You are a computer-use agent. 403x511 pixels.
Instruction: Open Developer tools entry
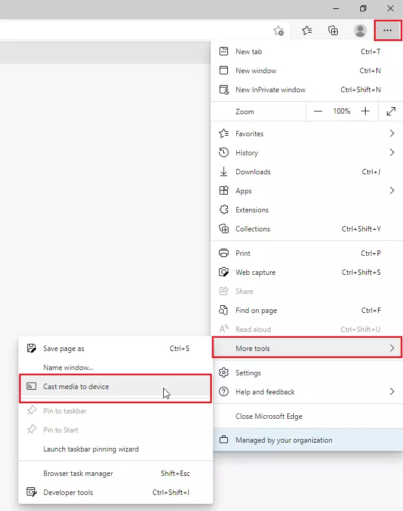click(x=116, y=492)
